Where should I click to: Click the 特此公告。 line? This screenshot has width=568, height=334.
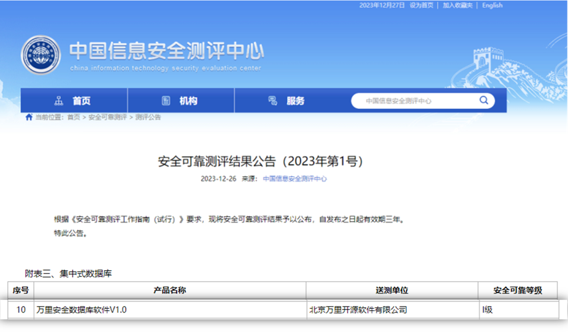pyautogui.click(x=71, y=234)
